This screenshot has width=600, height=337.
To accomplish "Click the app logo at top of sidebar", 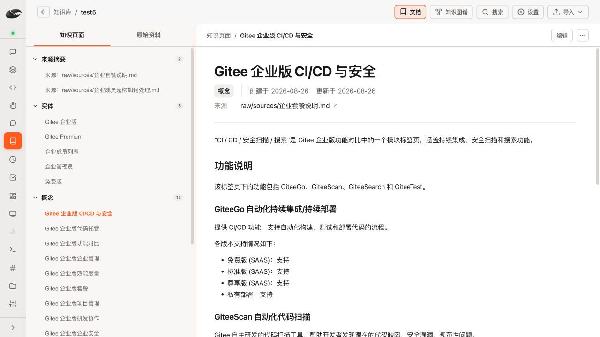I will pos(13,14).
